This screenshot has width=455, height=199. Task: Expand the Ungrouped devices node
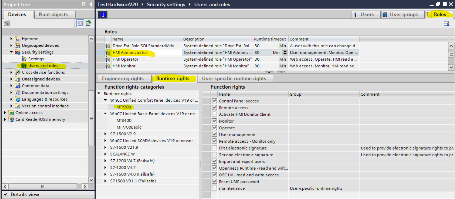click(x=11, y=46)
